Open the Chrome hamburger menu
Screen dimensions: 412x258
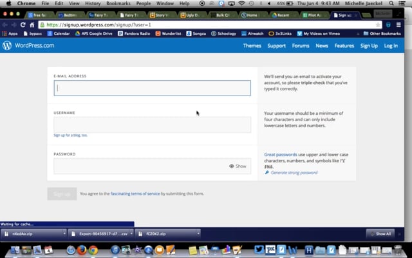coord(398,25)
